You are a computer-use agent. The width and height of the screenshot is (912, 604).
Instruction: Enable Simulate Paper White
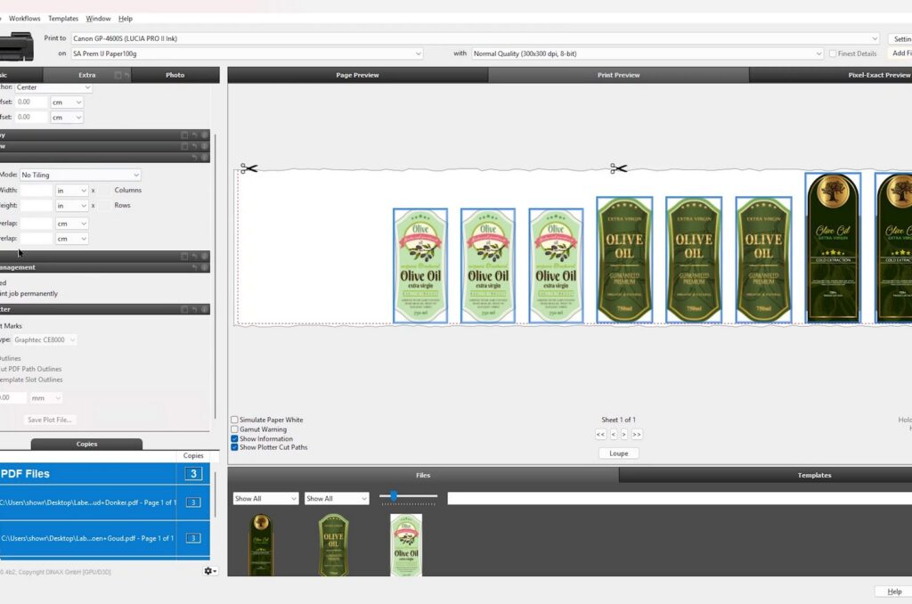click(234, 420)
